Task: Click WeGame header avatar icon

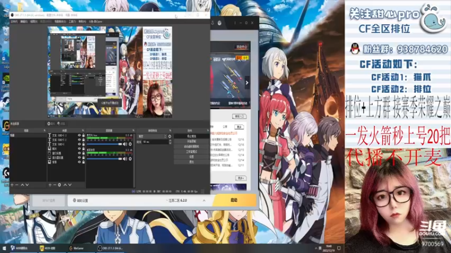Action: click(x=219, y=23)
